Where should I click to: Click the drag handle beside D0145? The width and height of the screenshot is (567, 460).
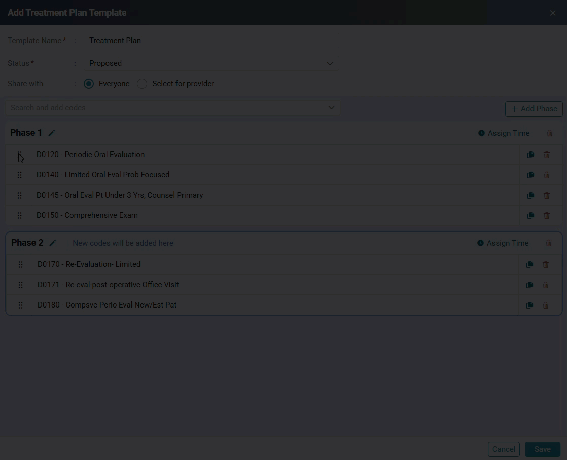20,195
